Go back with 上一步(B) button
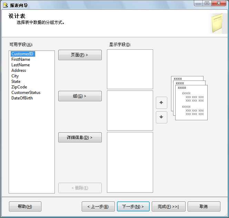This screenshot has width=229, height=218. (98, 207)
